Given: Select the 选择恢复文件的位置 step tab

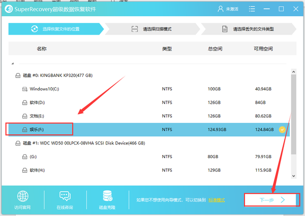Looking at the screenshot, I should pos(56,29).
